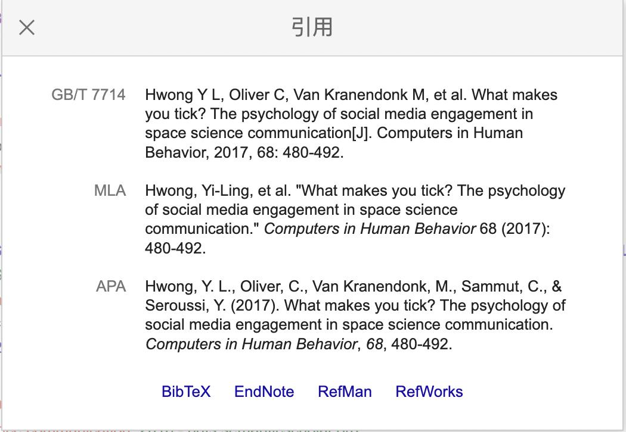Viewport: 626px width, 432px height.
Task: Close the 引用 citation dialog
Action: pos(27,27)
